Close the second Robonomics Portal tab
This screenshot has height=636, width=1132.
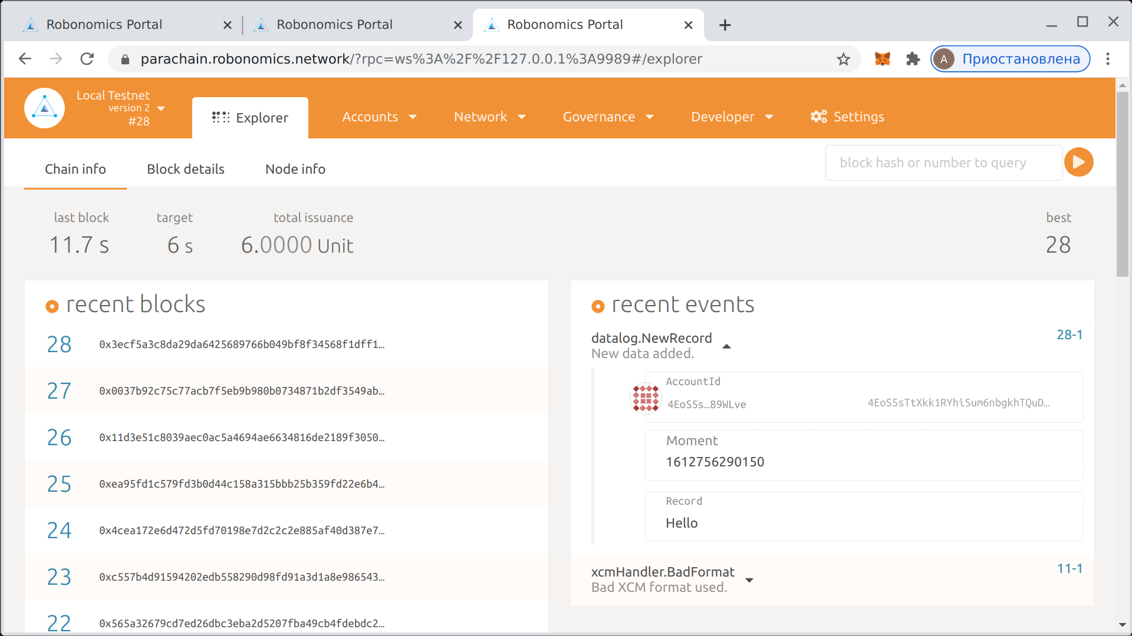coord(458,25)
